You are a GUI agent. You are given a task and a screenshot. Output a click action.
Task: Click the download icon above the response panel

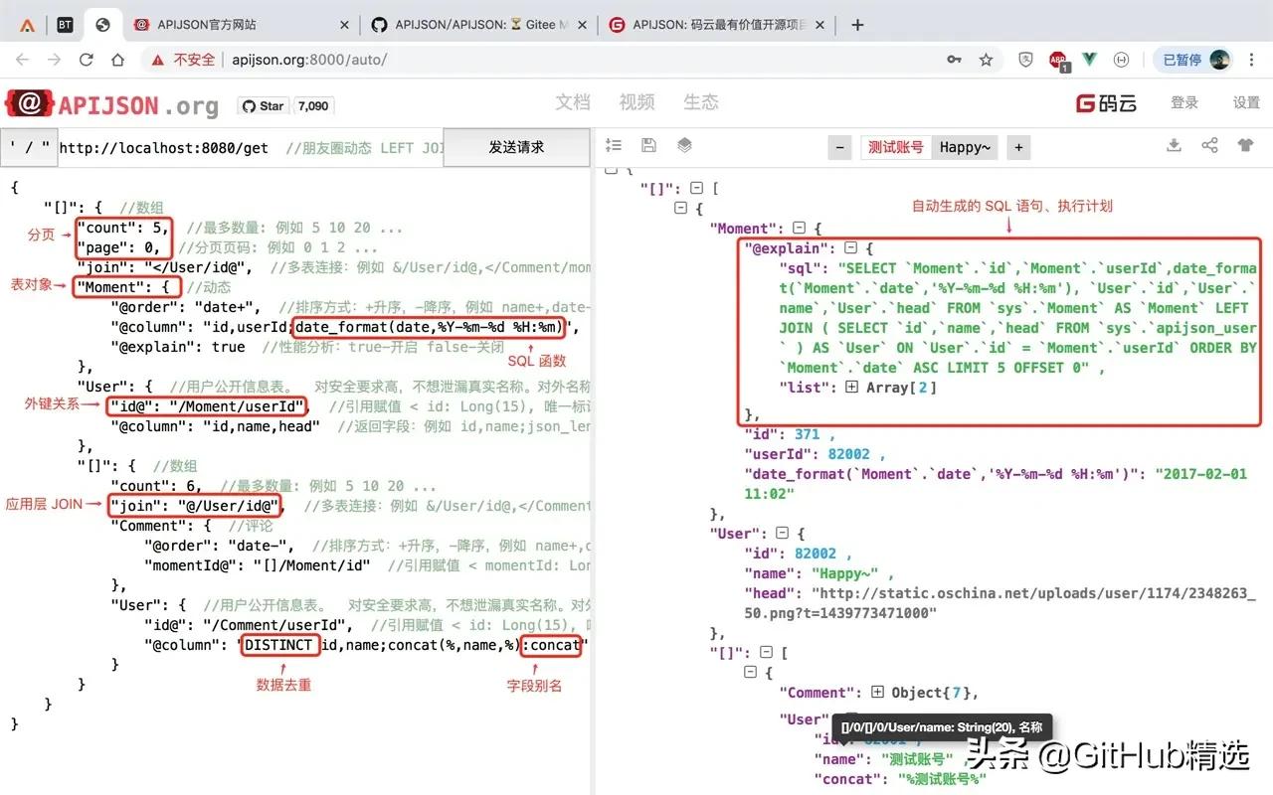[x=1174, y=145]
